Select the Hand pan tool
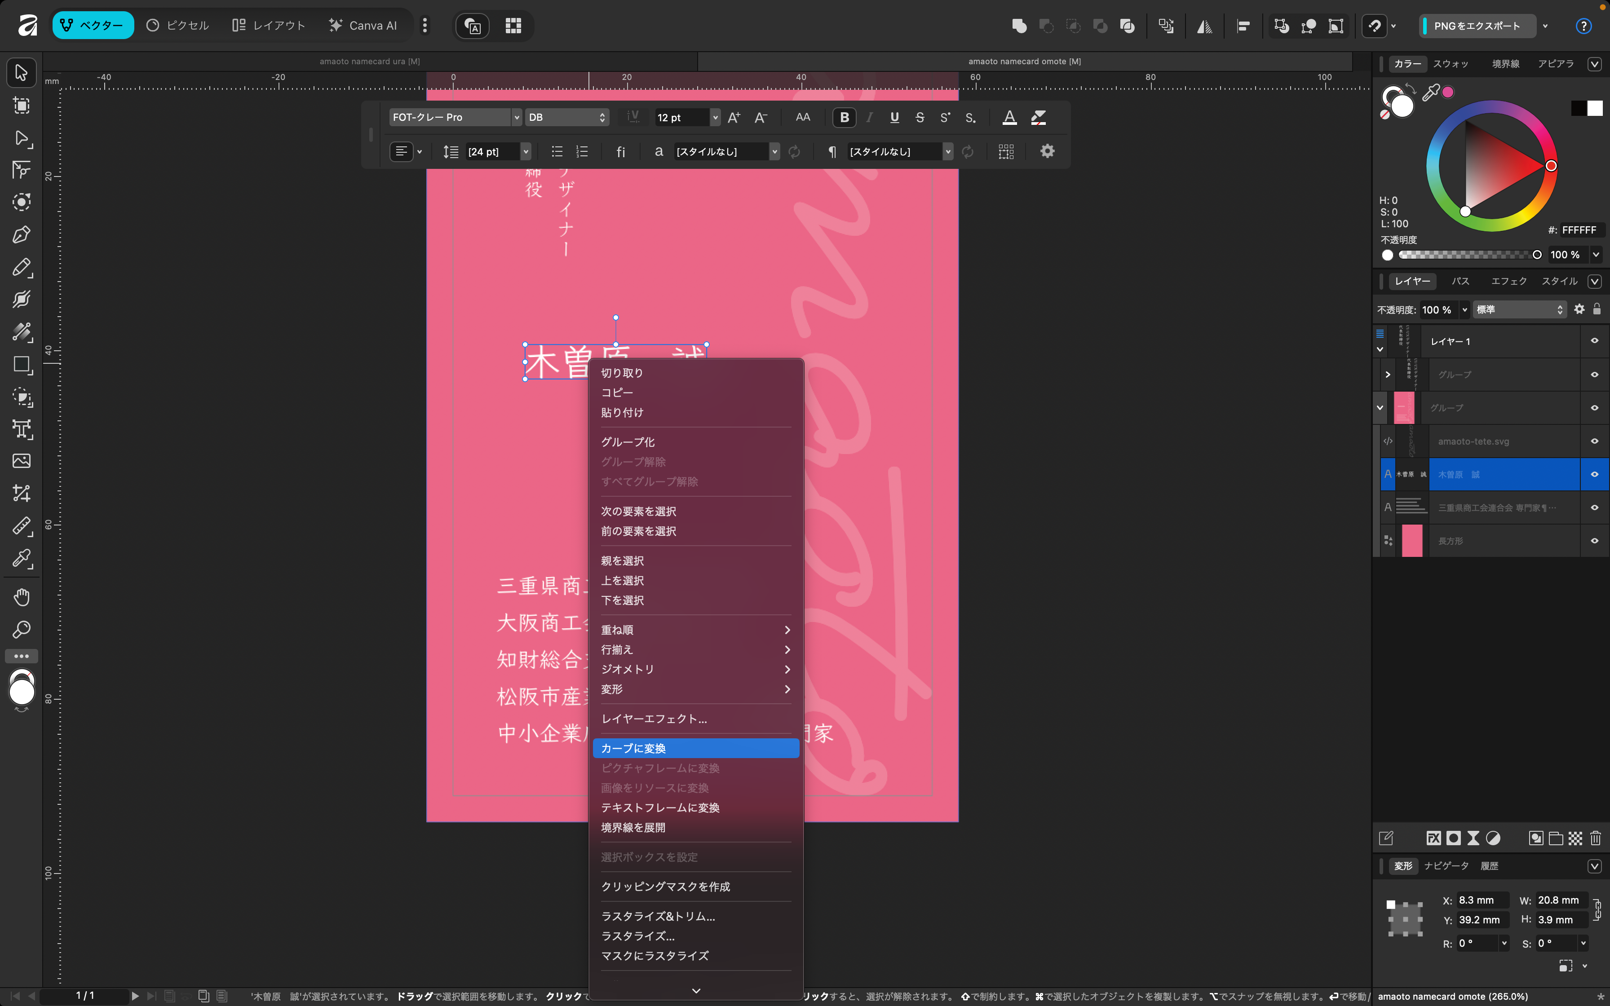The image size is (1610, 1006). 21,597
